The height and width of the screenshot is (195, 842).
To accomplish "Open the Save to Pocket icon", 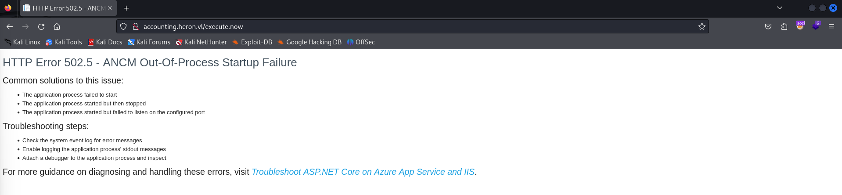I will pyautogui.click(x=768, y=26).
